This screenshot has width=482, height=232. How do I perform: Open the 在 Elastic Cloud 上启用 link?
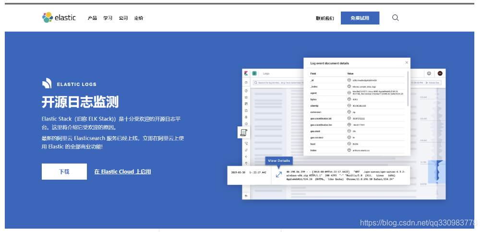122,171
